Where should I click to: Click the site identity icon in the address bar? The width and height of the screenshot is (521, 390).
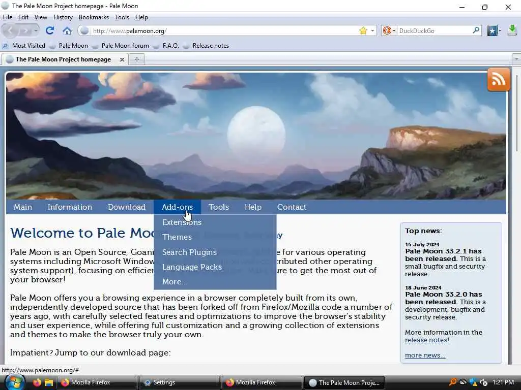(x=85, y=30)
